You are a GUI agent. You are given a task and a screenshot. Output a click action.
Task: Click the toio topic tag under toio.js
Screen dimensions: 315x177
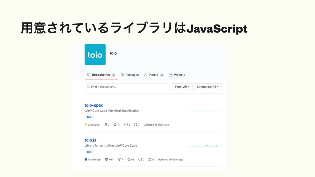point(89,152)
